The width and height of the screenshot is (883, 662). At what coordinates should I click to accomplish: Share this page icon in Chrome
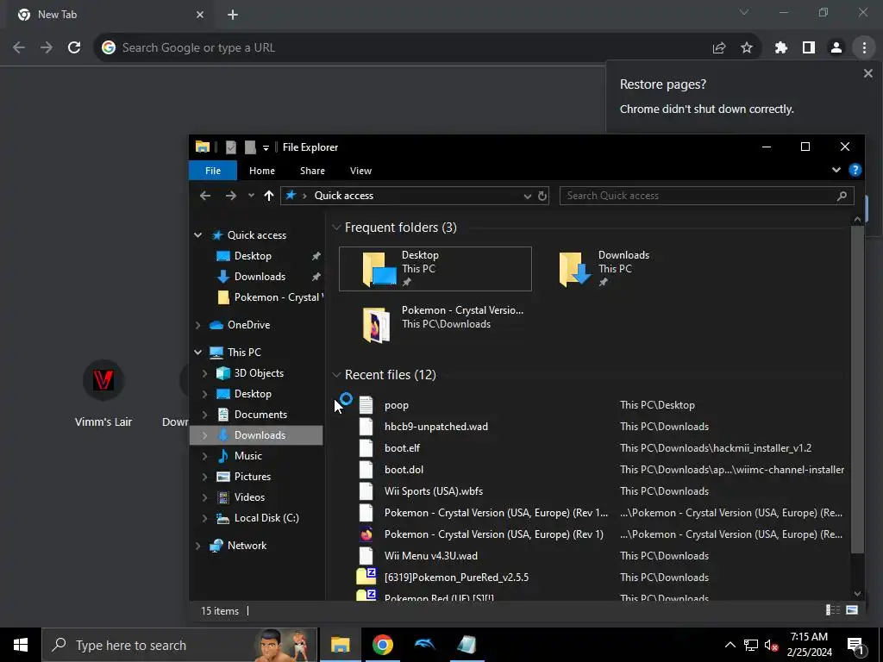click(x=719, y=48)
